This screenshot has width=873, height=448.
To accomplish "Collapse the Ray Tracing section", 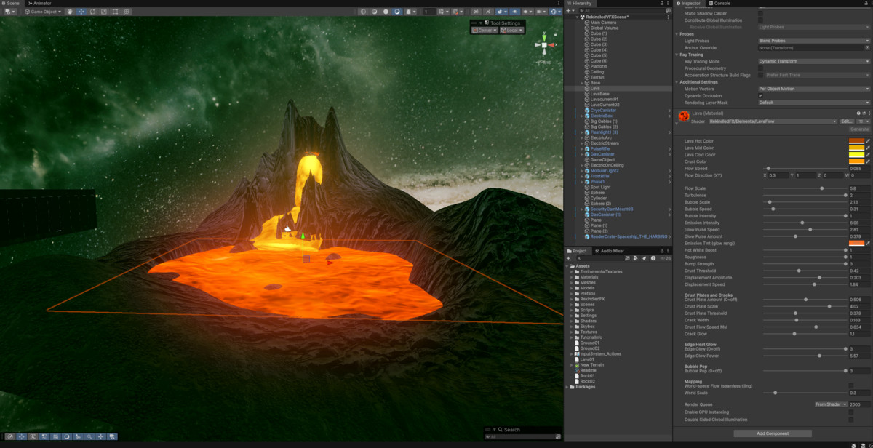I will tap(677, 55).
